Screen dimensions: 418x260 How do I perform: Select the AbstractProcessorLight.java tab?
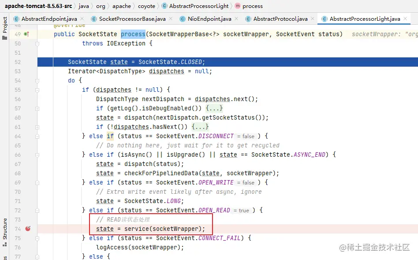(365, 19)
